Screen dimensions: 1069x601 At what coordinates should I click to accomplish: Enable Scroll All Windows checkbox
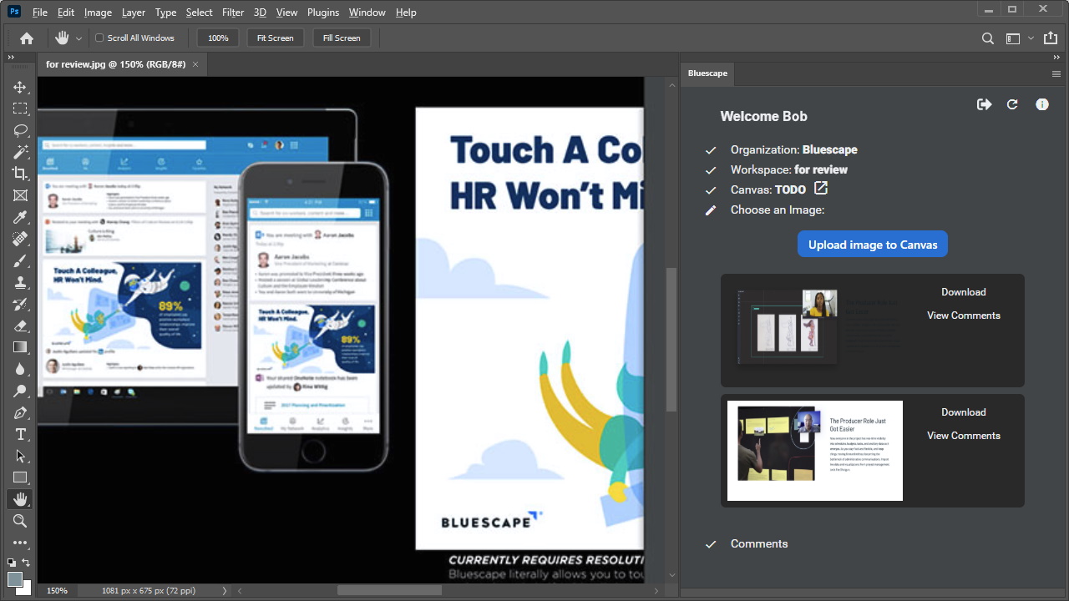99,38
